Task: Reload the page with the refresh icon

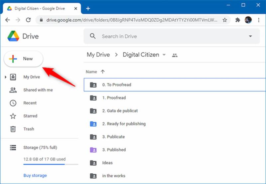Action: click(28, 20)
